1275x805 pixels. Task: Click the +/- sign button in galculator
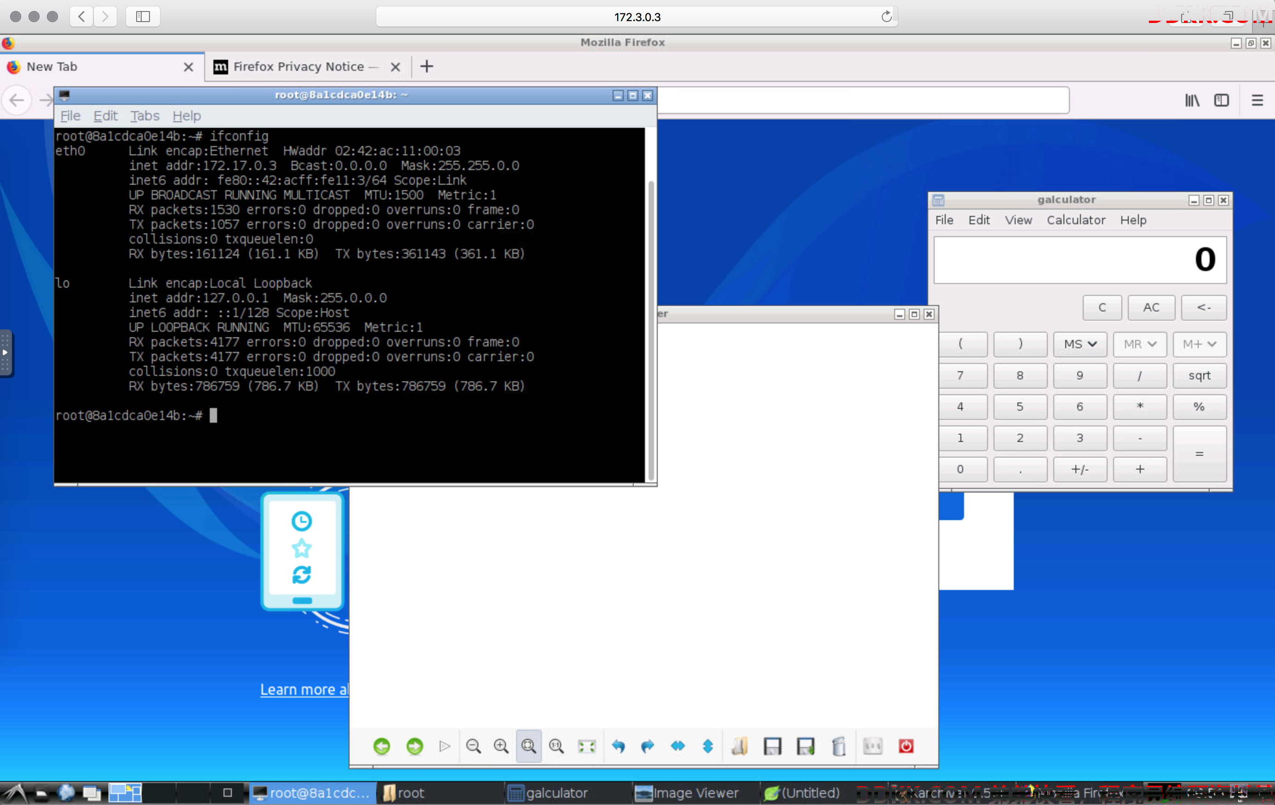(x=1080, y=469)
